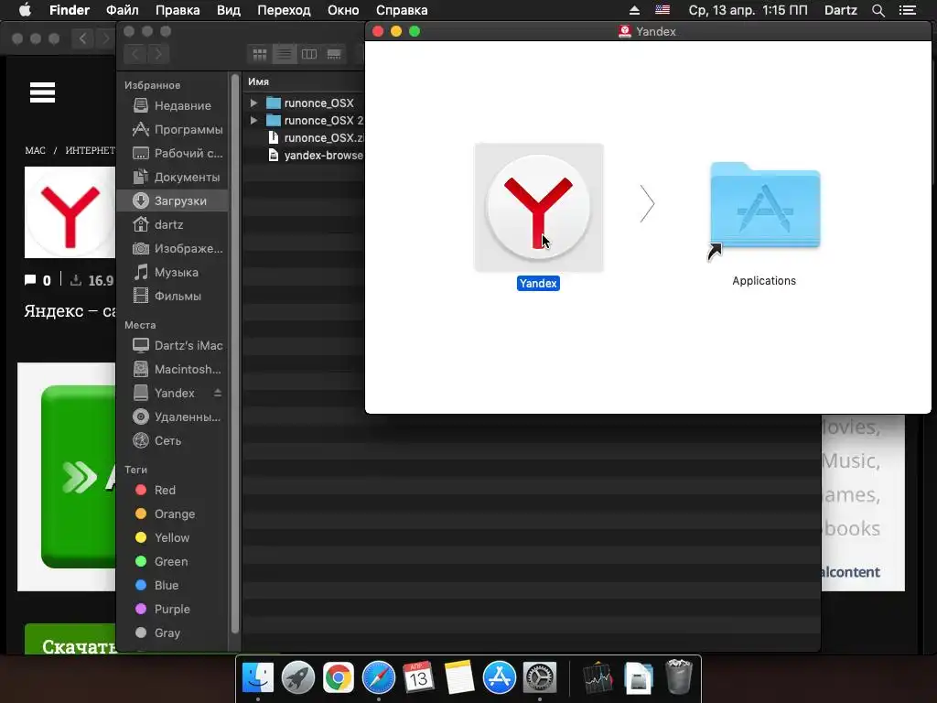Open the Apple menu
Viewport: 937px width, 703px height.
coord(25,10)
